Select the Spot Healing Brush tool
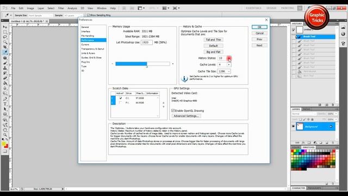The width and height of the screenshot is (348, 196). pyautogui.click(x=5, y=58)
